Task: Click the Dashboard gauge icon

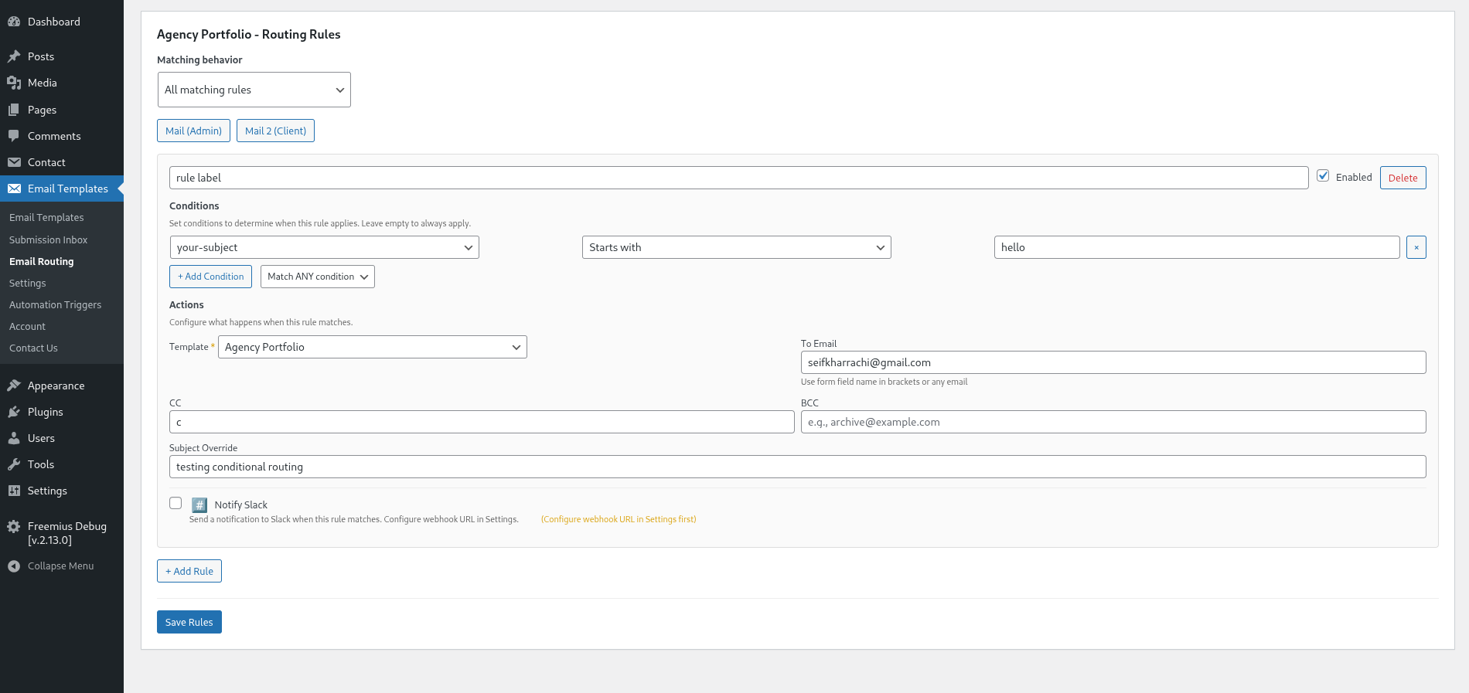Action: [14, 22]
